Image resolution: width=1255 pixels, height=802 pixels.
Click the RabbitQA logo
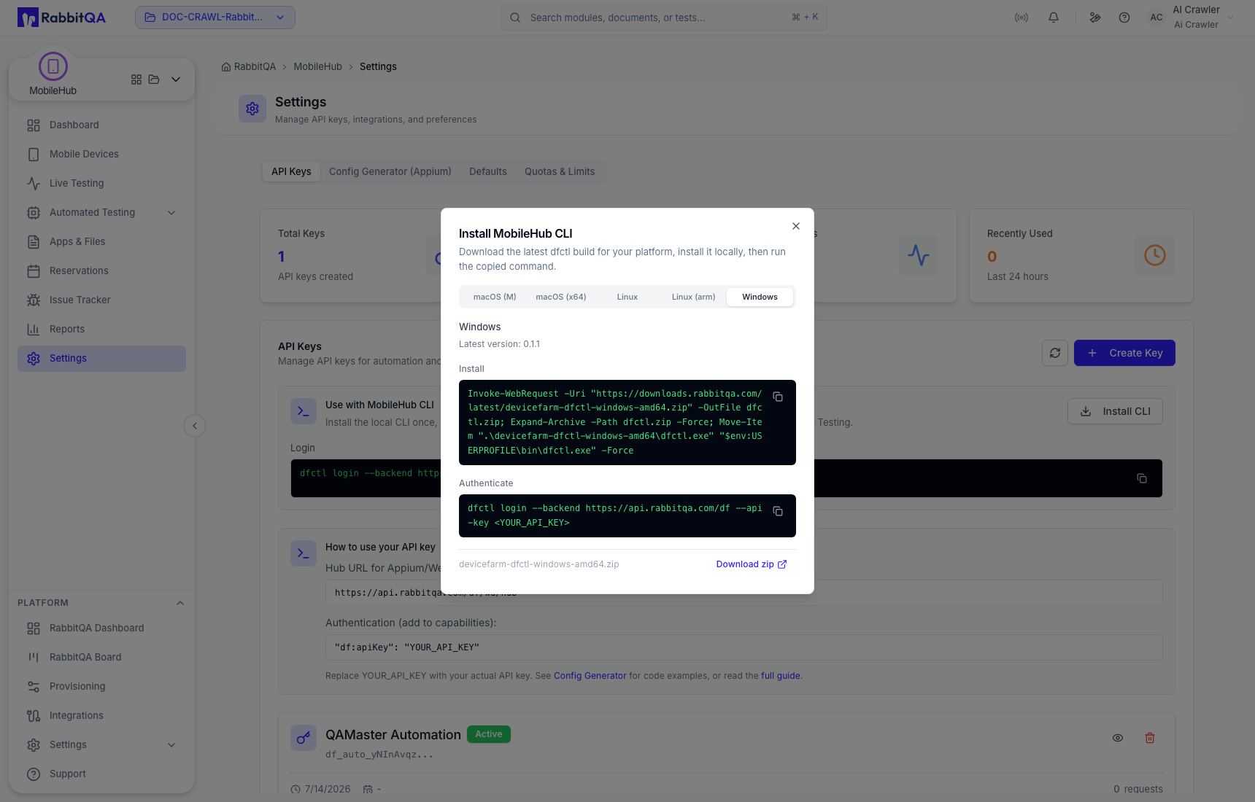tap(62, 17)
